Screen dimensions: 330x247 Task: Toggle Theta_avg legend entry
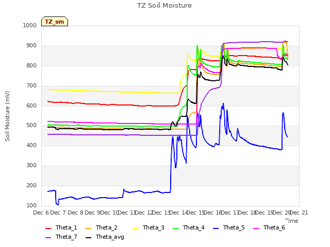[x=105, y=237]
